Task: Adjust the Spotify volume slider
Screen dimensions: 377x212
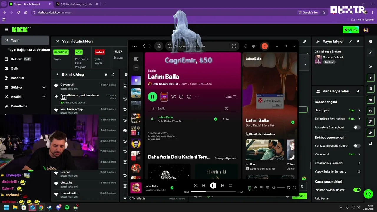Action: coord(281,188)
